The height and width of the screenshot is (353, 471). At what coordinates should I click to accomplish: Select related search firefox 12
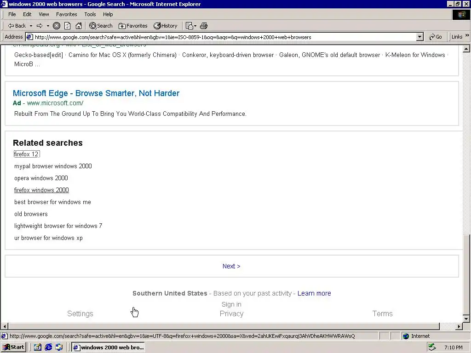pos(26,154)
